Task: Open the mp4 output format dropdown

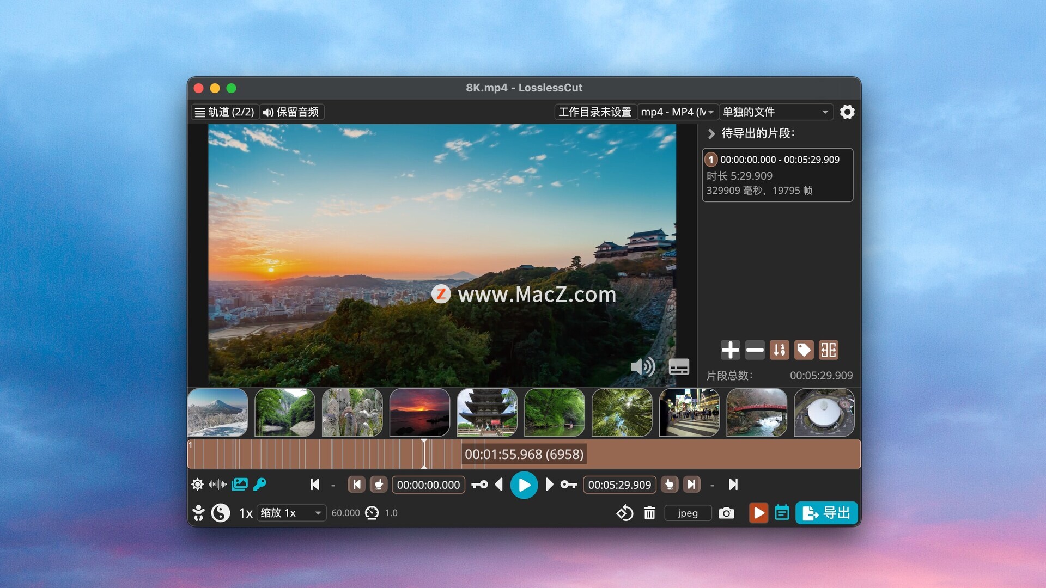Action: [677, 112]
